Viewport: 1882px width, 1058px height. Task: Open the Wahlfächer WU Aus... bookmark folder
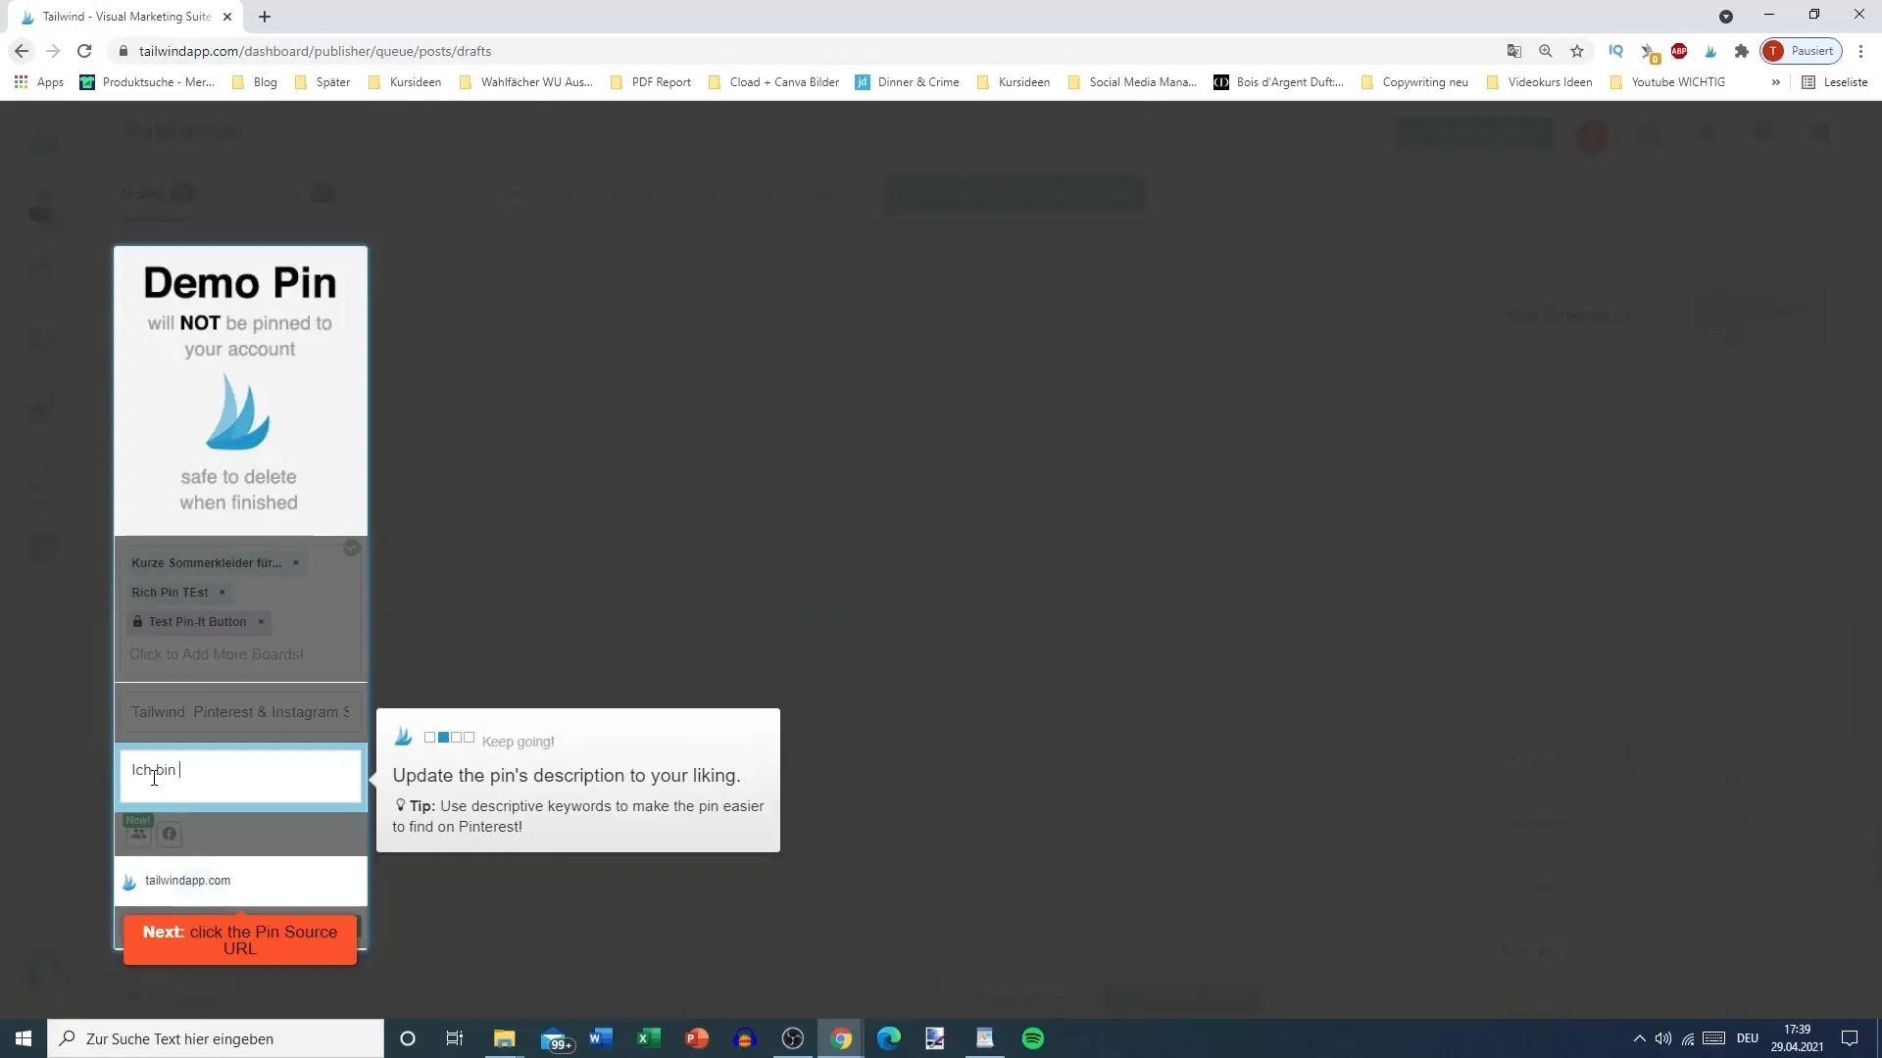click(525, 82)
